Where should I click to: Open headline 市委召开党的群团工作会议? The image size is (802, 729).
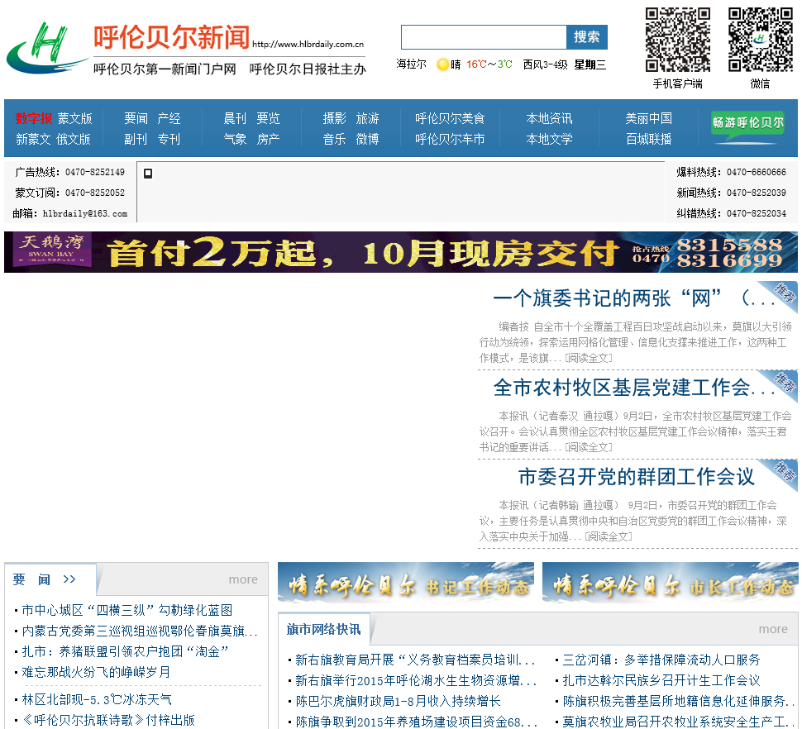[x=637, y=477]
